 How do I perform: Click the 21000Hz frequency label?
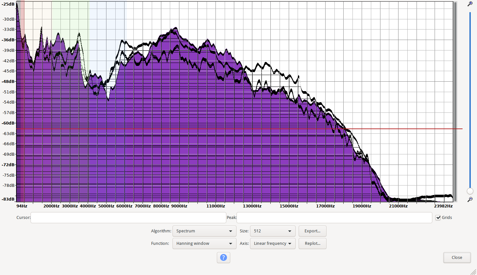(x=398, y=206)
